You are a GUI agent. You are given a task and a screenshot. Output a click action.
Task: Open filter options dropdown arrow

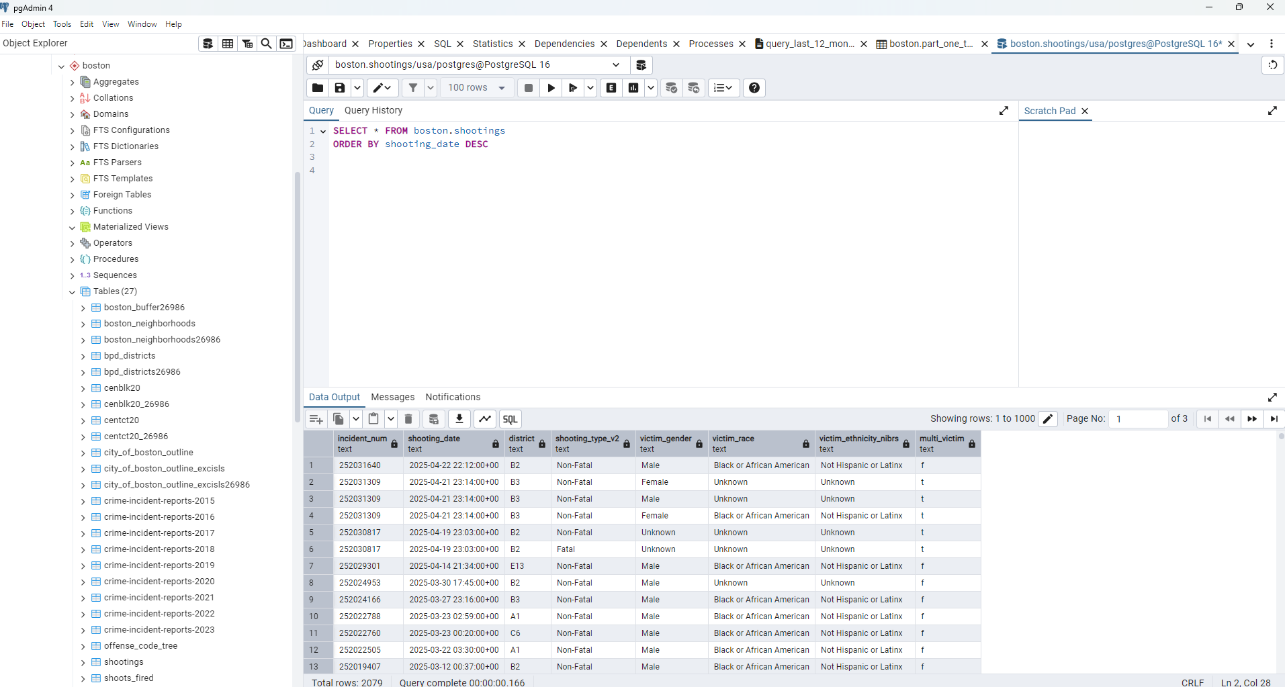click(x=431, y=88)
